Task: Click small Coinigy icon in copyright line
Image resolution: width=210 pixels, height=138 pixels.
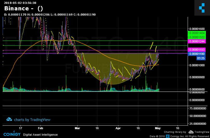Action: point(168,136)
